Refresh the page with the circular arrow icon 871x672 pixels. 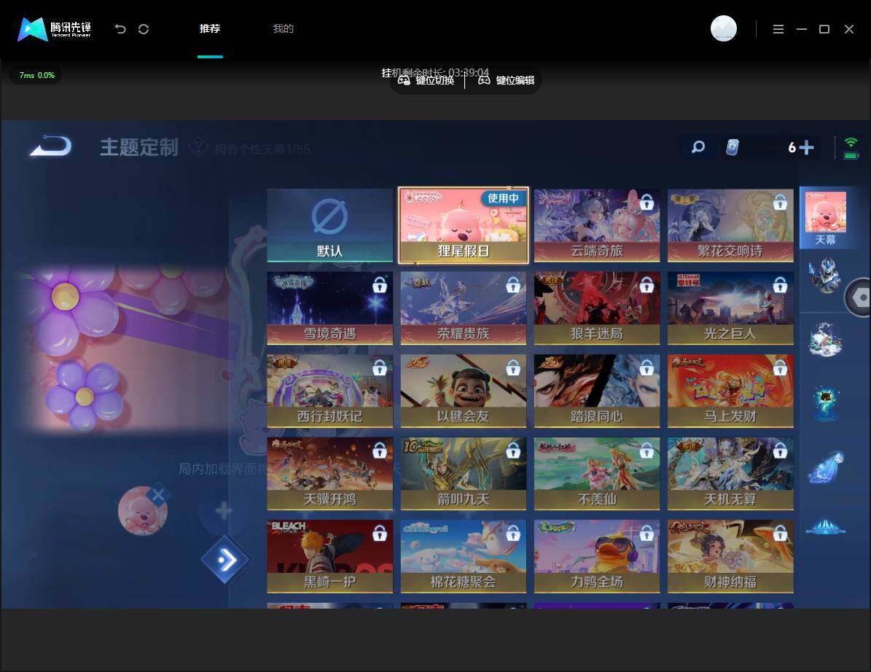[144, 29]
